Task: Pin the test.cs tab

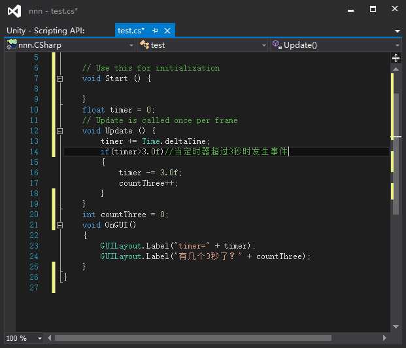Action: pyautogui.click(x=156, y=31)
